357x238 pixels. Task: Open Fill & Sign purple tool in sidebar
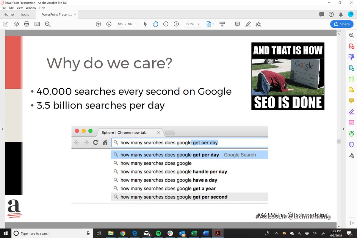coord(351,112)
